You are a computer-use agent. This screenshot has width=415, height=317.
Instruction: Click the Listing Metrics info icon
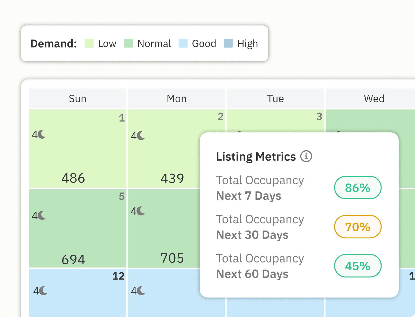tap(306, 157)
